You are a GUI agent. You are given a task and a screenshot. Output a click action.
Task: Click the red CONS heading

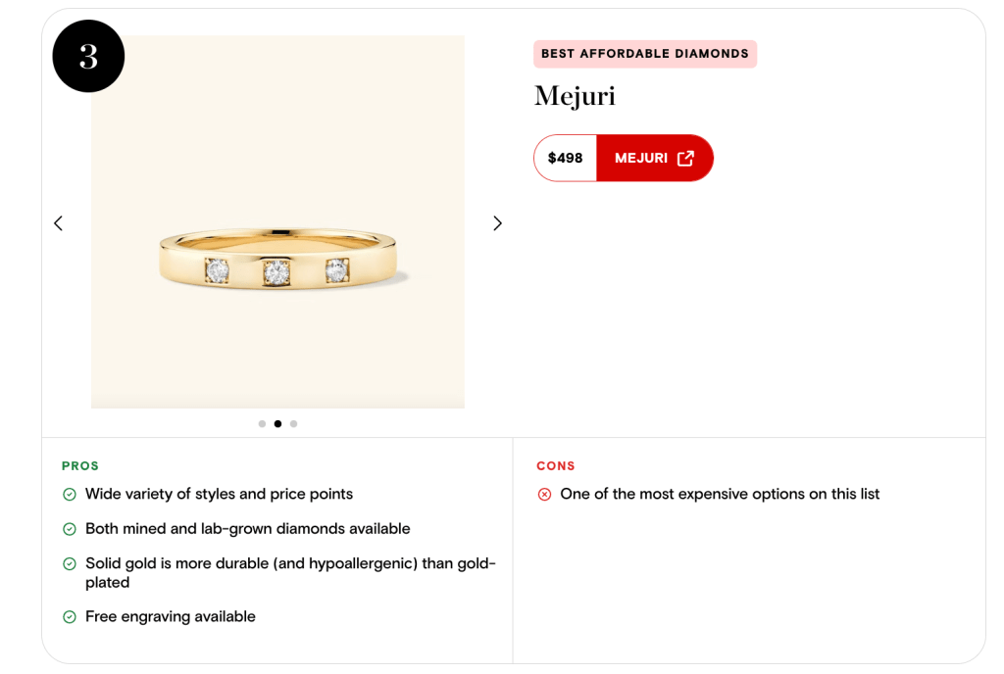556,466
